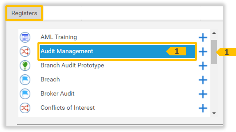Click the calendar icon beside AML Training
The image size is (236, 132).
[x=25, y=37]
